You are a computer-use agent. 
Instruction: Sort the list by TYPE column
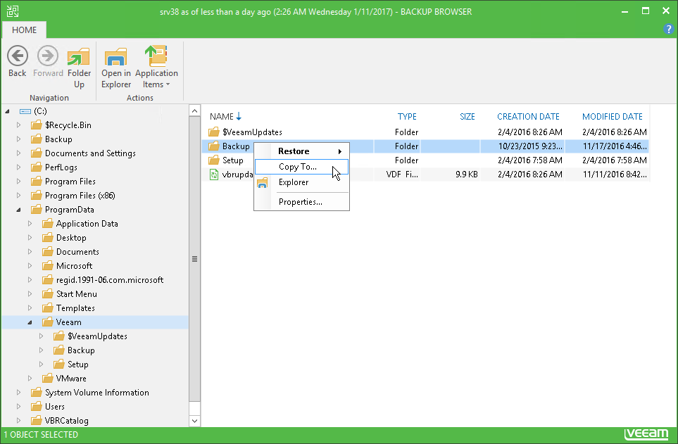[x=407, y=117]
